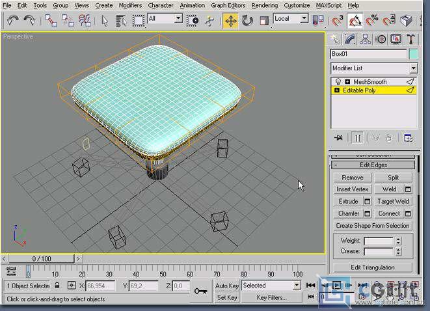This screenshot has width=430, height=311.
Task: Open the MAXScript menu
Action: (x=329, y=5)
